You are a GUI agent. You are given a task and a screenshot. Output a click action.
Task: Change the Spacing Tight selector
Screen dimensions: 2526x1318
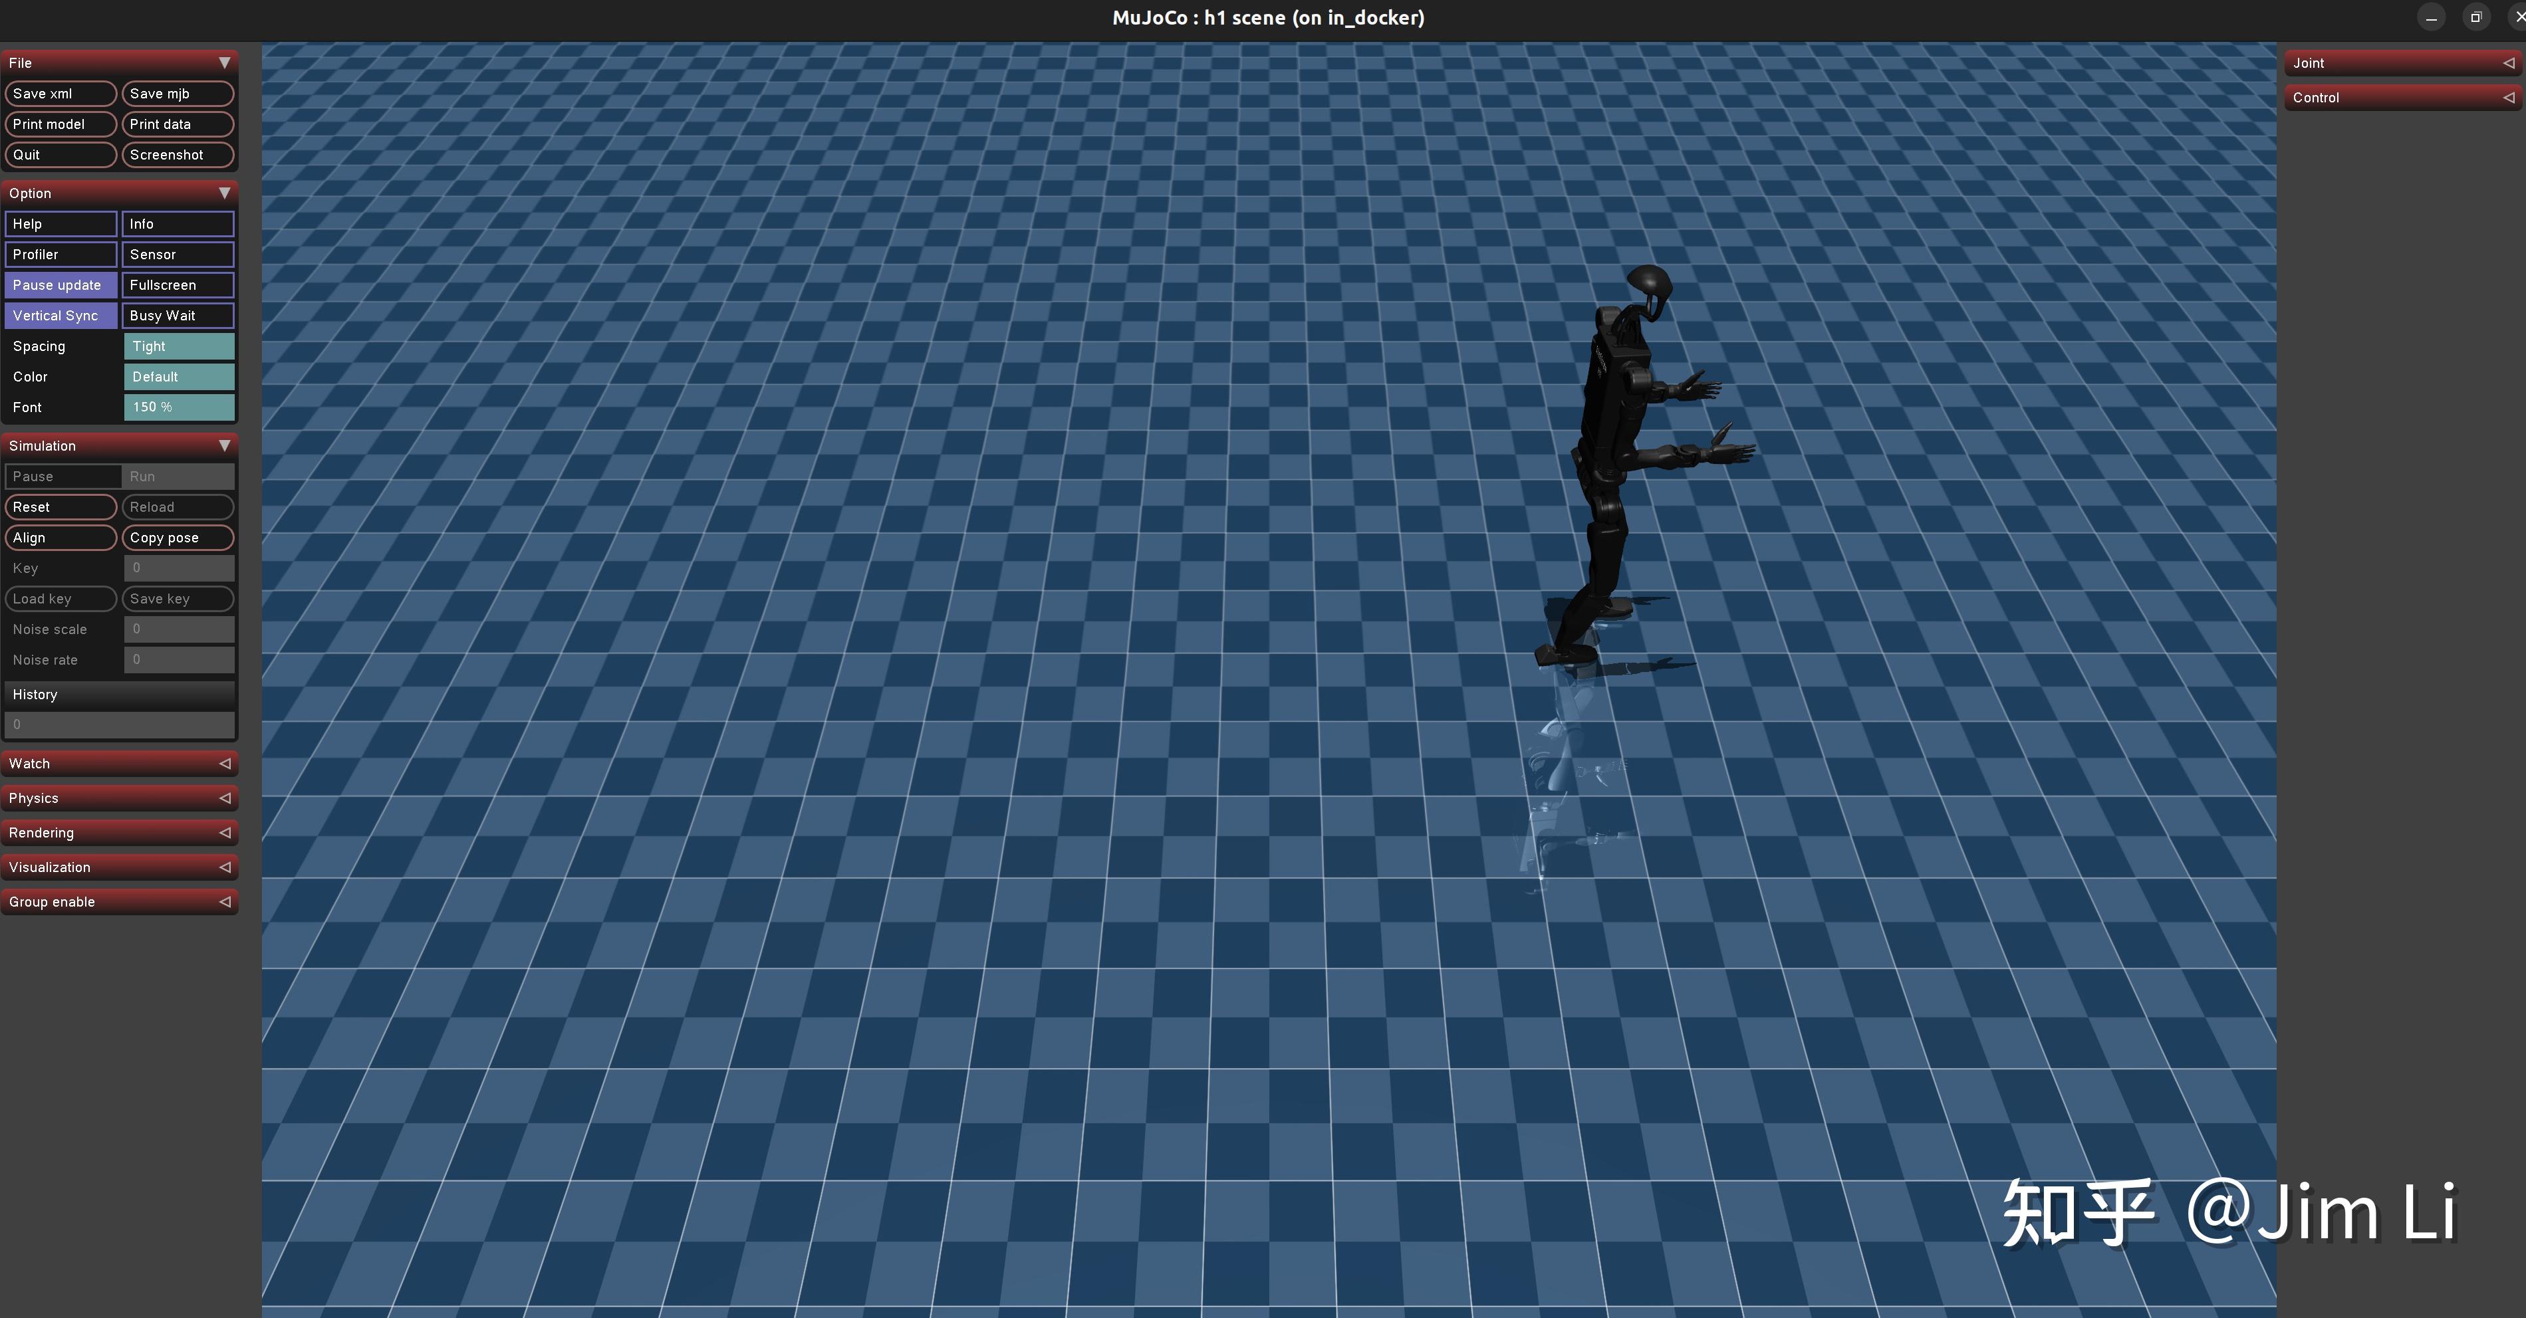(x=178, y=346)
